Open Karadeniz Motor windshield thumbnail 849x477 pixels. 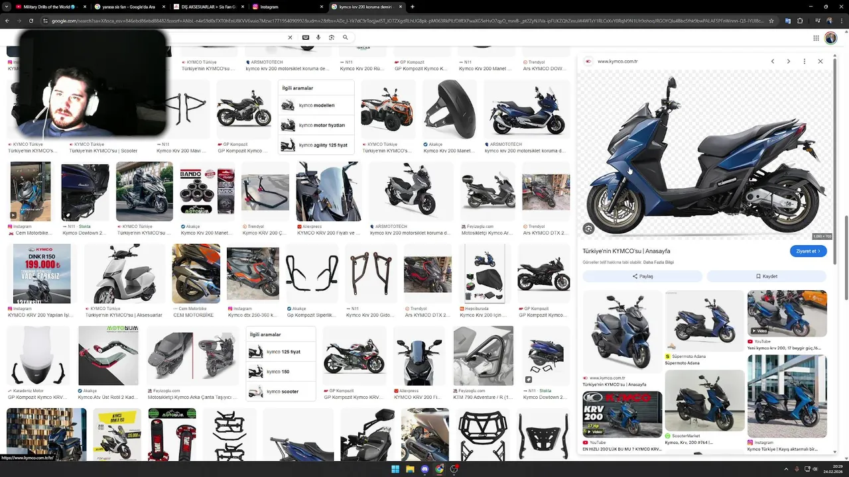pos(38,356)
